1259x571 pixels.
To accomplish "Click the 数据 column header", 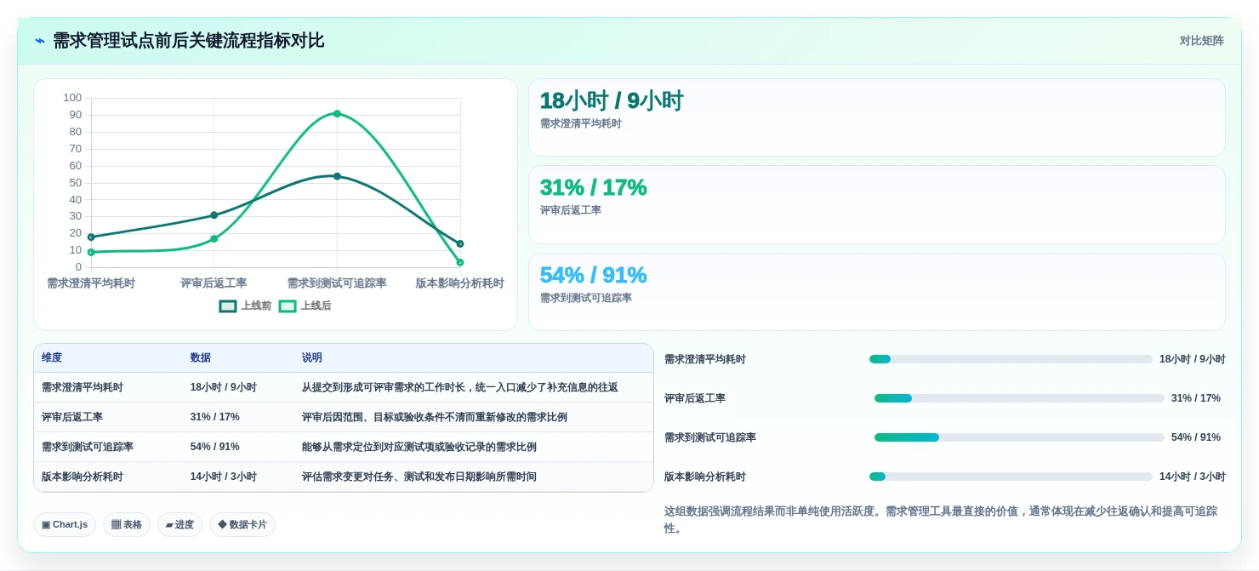I will coord(201,358).
